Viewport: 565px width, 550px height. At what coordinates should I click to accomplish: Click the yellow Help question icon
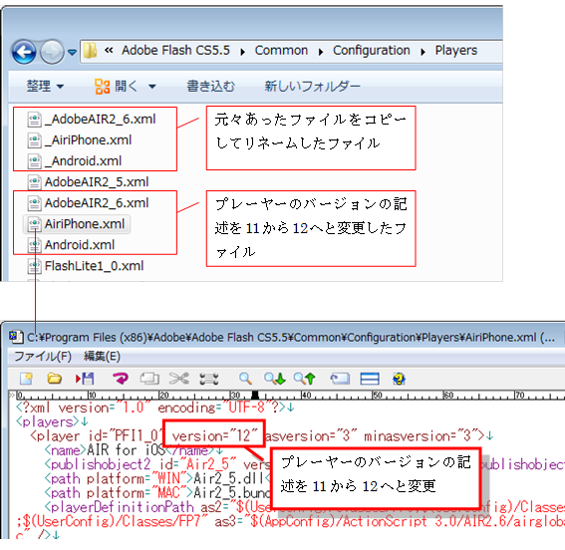399,379
